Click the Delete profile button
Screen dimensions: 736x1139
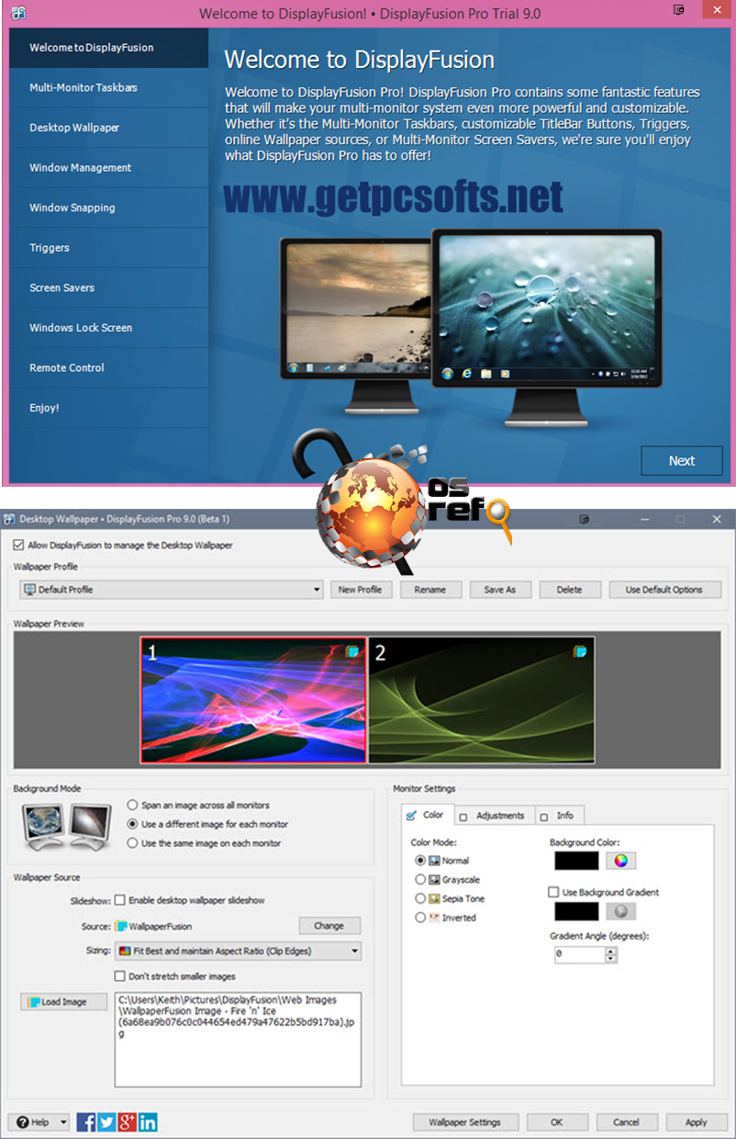point(569,590)
